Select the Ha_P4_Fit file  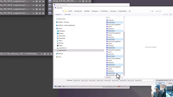click(111, 29)
